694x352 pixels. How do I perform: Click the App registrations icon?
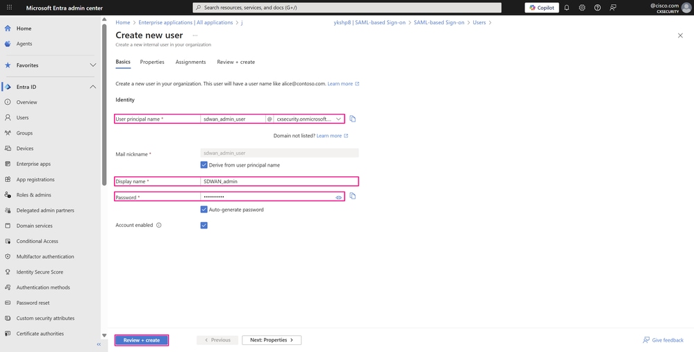8,180
